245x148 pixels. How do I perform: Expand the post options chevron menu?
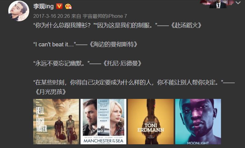(x=238, y=3)
